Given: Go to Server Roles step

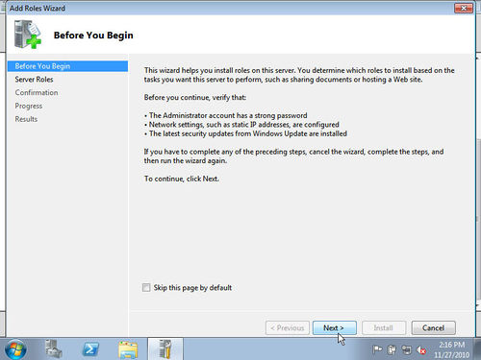Looking at the screenshot, I should coord(34,80).
